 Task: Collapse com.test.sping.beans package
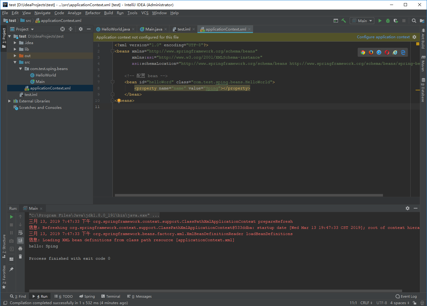tap(21, 69)
